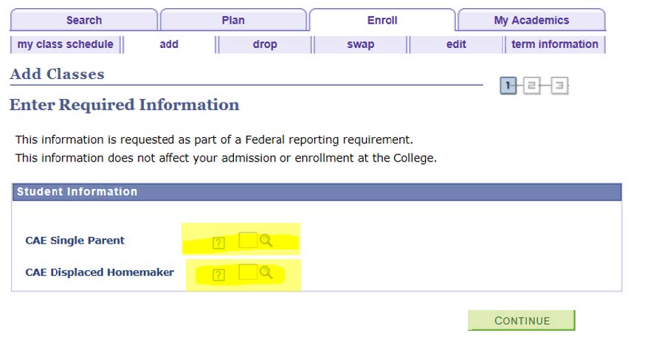
Task: Switch to the drop subtab
Action: [x=265, y=44]
